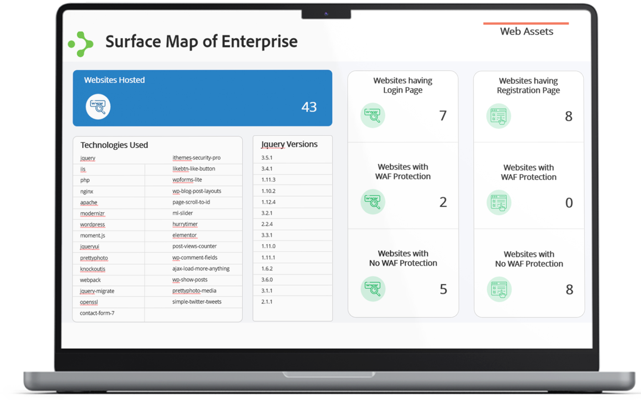Select the Websites Hosted globe icon
The height and width of the screenshot is (400, 641).
click(x=98, y=106)
